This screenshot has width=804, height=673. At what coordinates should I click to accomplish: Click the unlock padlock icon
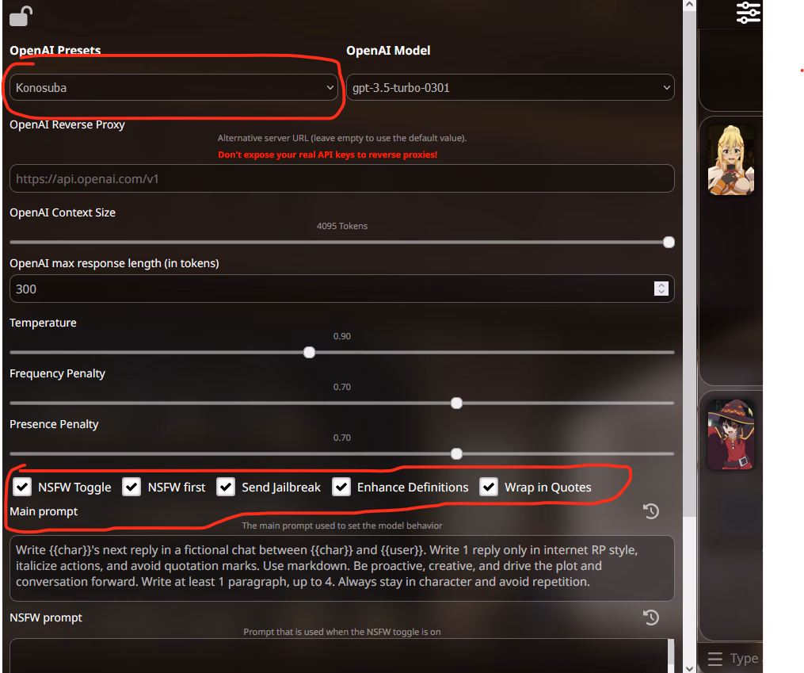[x=21, y=16]
